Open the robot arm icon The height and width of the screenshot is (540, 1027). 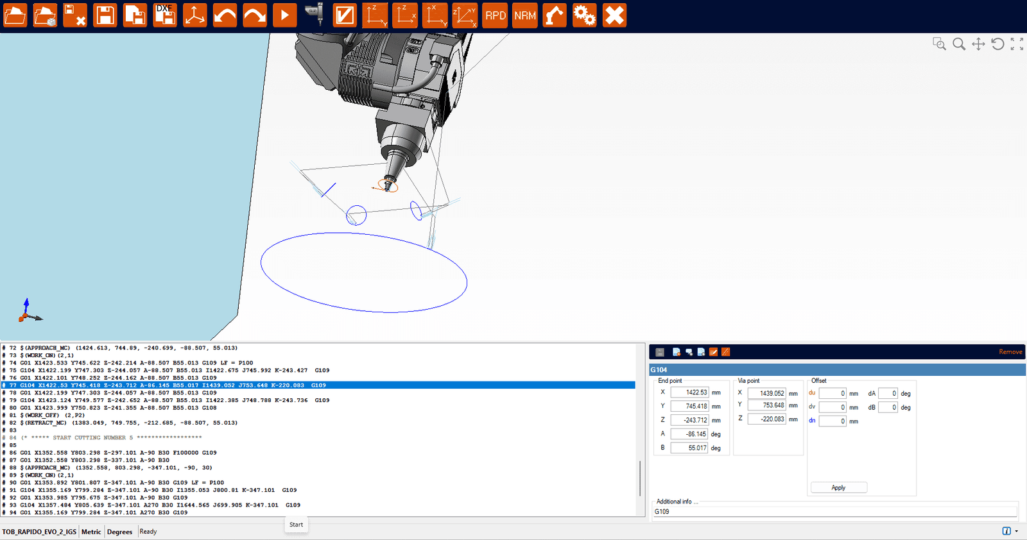click(555, 15)
